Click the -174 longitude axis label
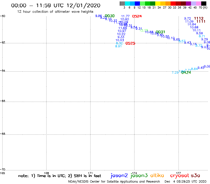Viewport: 210px width, 184px height. coord(134,173)
